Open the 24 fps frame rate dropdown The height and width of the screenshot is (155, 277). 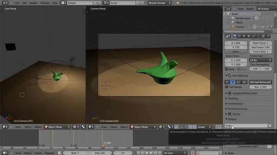point(261,60)
